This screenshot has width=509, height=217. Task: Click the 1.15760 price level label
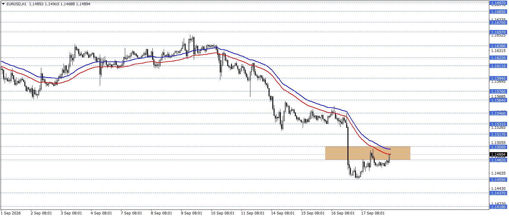tap(498, 91)
